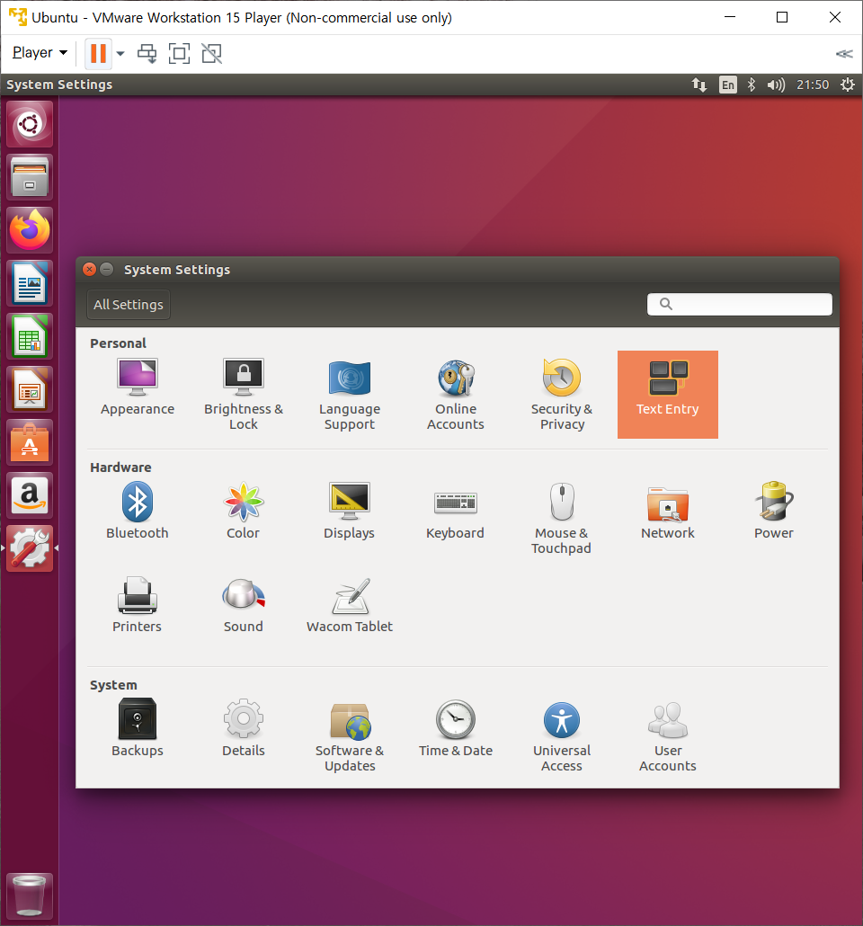Open Universal Access settings

point(562,735)
